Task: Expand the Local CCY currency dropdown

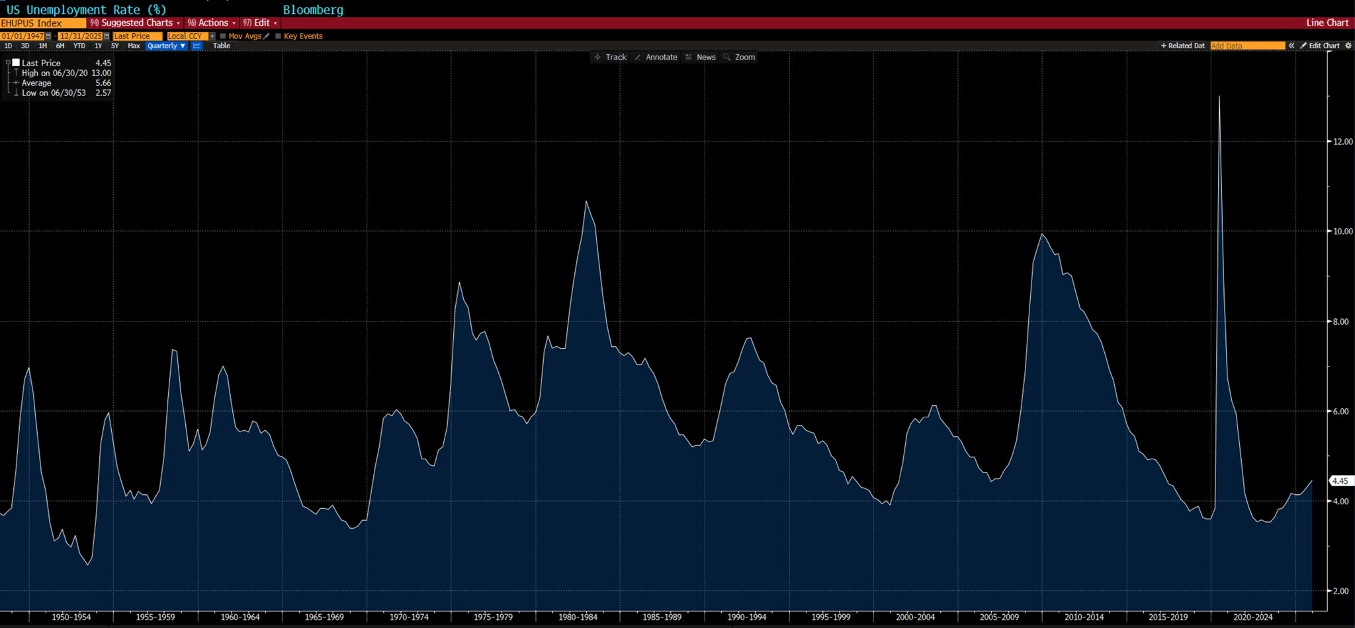Action: click(x=212, y=36)
